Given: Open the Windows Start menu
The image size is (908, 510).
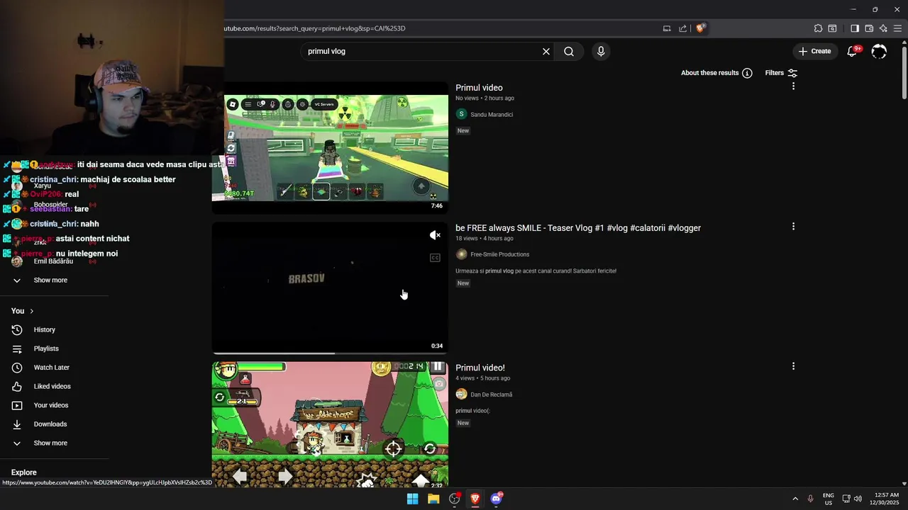Looking at the screenshot, I should pos(412,499).
